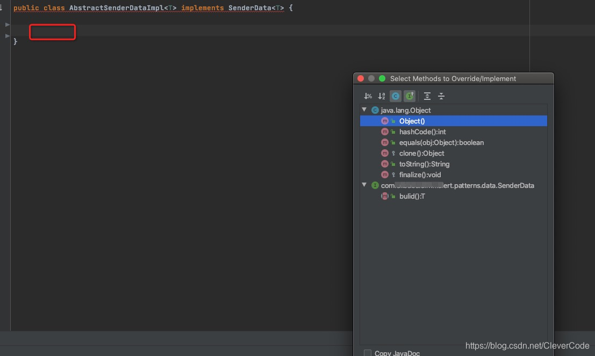
Task: Close the Override/Implement dialog
Action: 361,78
